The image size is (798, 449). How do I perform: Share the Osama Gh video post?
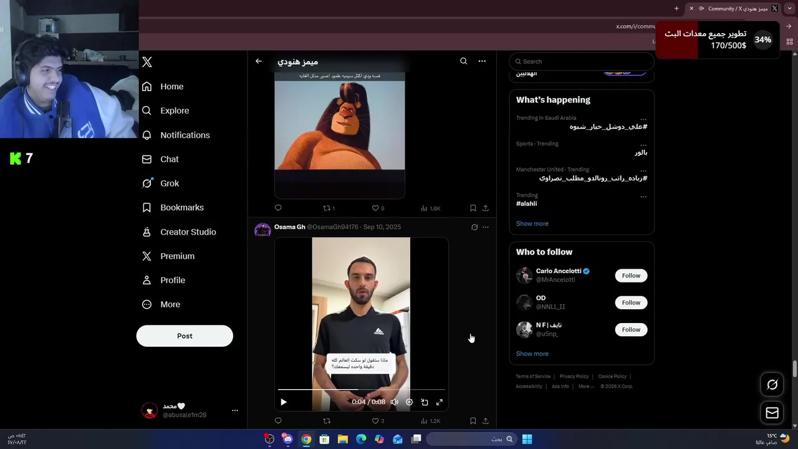click(x=486, y=421)
